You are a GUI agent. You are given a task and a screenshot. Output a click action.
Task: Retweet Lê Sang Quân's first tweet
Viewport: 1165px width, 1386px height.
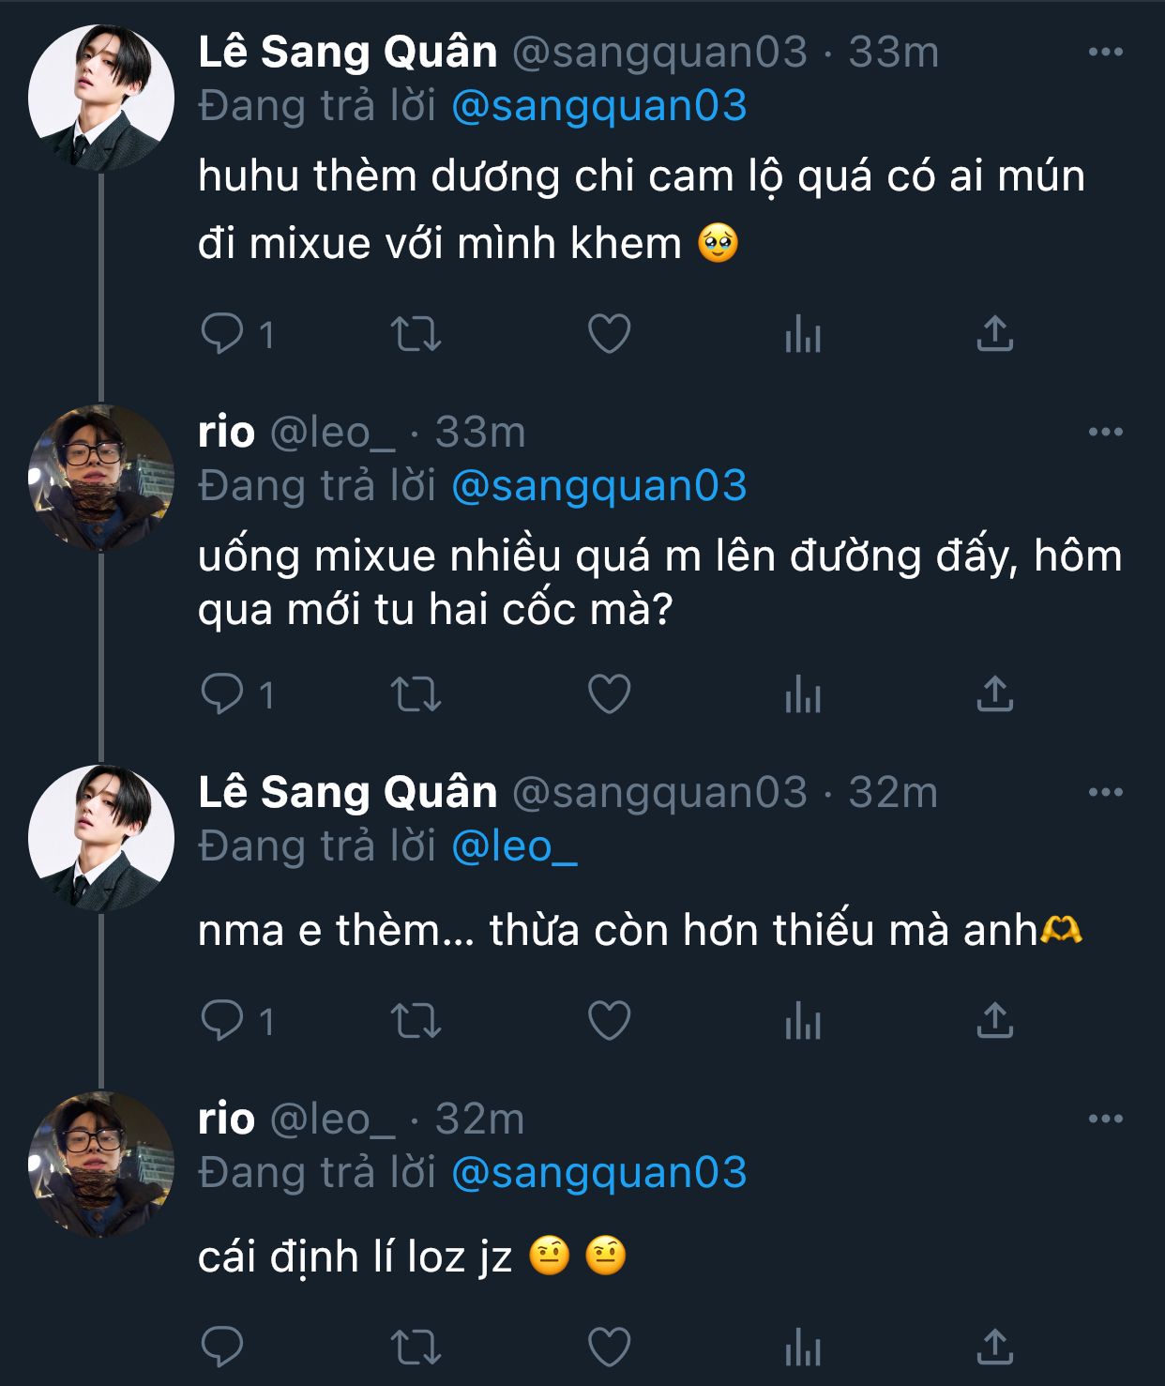pos(416,334)
